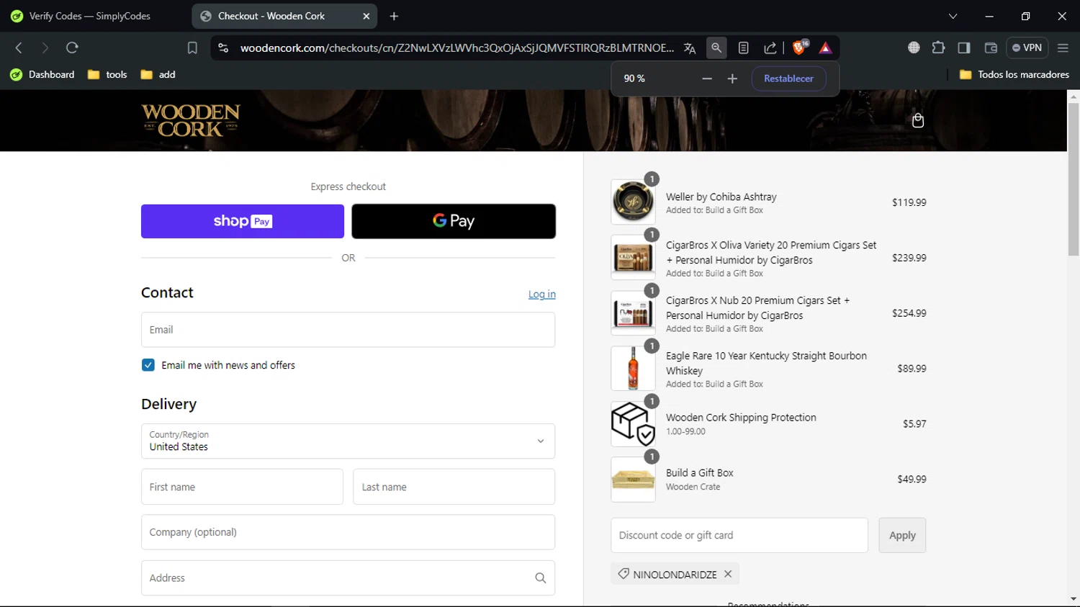The width and height of the screenshot is (1080, 607).
Task: Click the address search magnifier icon
Action: [541, 578]
